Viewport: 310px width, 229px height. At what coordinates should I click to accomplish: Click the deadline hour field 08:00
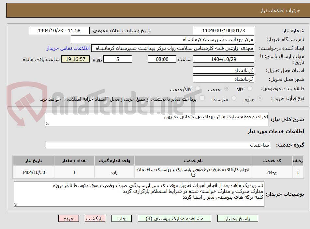click(162, 59)
